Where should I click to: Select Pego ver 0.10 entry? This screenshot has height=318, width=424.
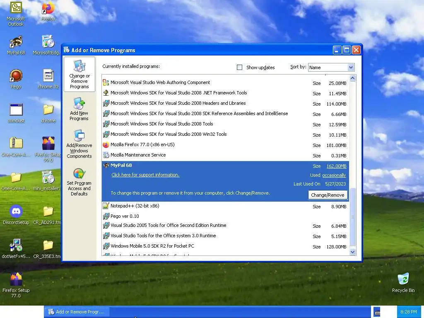point(225,216)
